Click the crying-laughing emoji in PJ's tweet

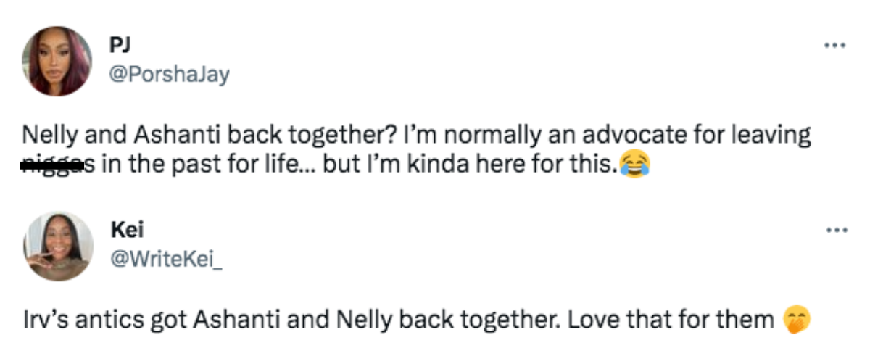(x=636, y=166)
